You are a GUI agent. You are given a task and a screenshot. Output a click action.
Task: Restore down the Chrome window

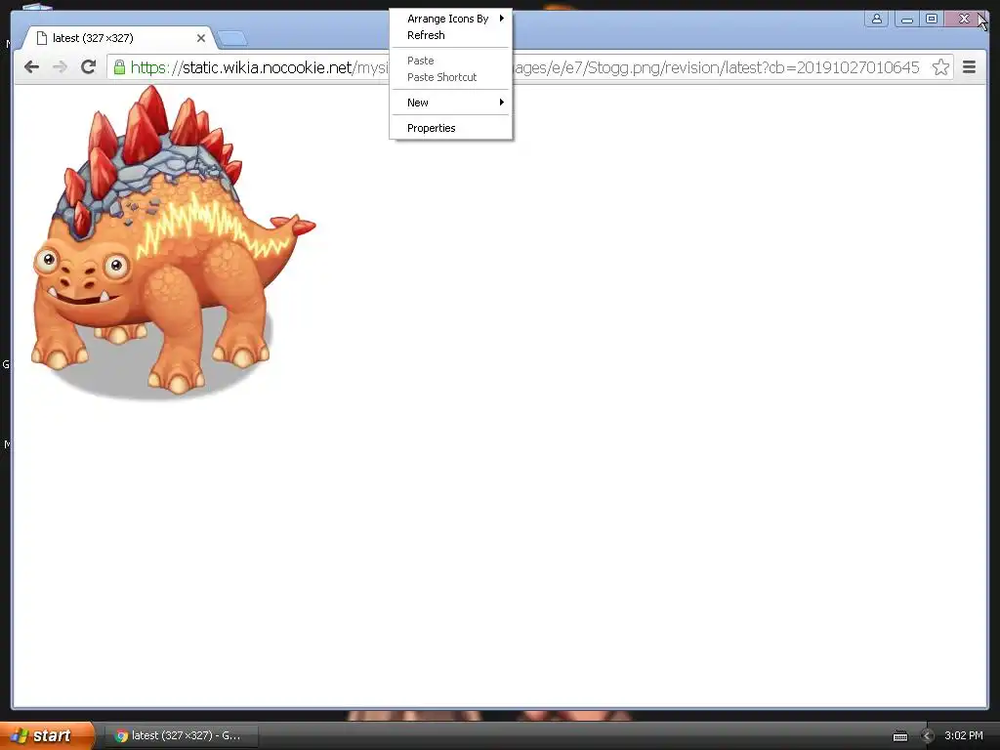(931, 19)
